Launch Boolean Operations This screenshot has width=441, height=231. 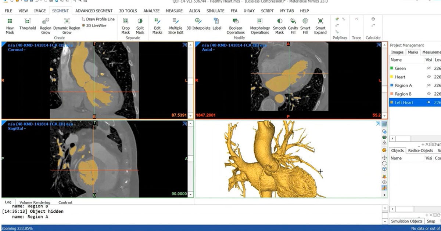tap(236, 25)
